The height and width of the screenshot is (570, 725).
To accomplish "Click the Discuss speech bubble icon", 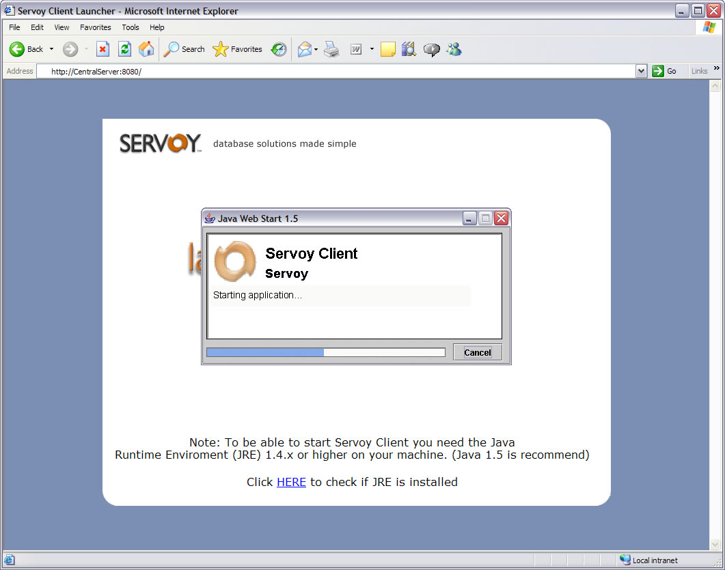I will (x=431, y=49).
